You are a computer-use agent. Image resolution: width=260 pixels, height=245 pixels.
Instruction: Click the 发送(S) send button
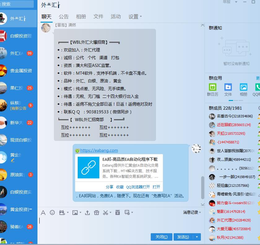[x=183, y=237]
